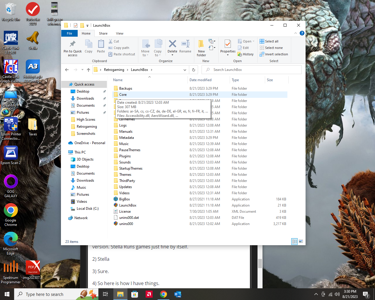Switch to the View ribbon tab
The width and height of the screenshot is (375, 300).
(120, 33)
